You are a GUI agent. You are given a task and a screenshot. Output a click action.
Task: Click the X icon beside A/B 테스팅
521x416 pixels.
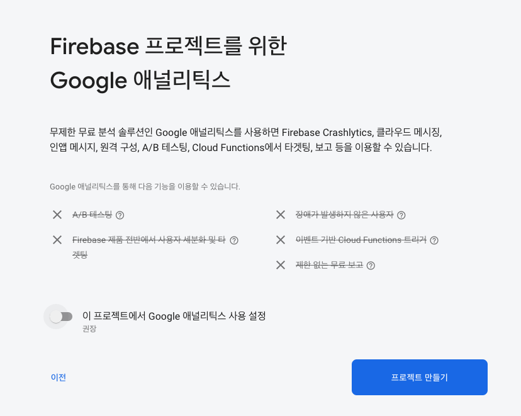pyautogui.click(x=57, y=215)
